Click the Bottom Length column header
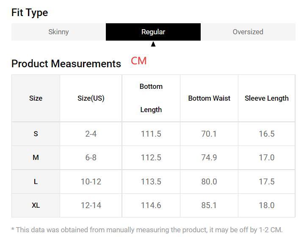Image resolution: width=304 pixels, height=239 pixels. coord(151,98)
